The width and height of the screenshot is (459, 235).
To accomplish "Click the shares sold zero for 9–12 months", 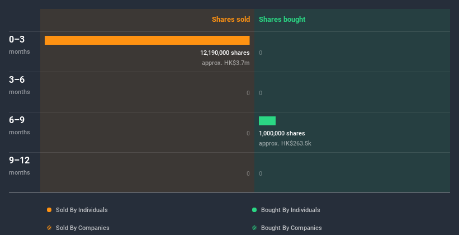I will pos(248,174).
